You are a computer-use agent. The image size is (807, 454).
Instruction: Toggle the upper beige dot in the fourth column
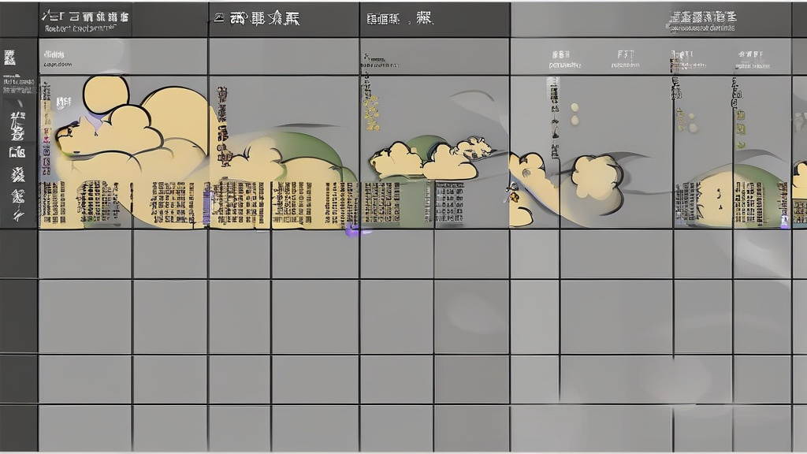(x=574, y=106)
